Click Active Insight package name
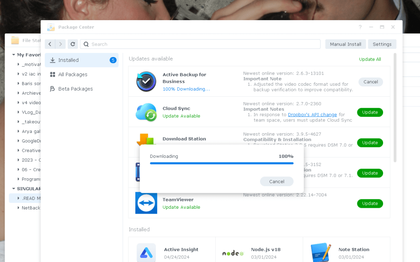The width and height of the screenshot is (420, 262). click(181, 249)
